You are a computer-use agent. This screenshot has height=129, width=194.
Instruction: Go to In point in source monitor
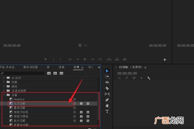click(x=70, y=59)
